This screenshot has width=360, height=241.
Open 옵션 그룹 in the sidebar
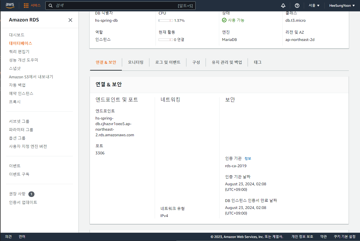click(x=17, y=138)
